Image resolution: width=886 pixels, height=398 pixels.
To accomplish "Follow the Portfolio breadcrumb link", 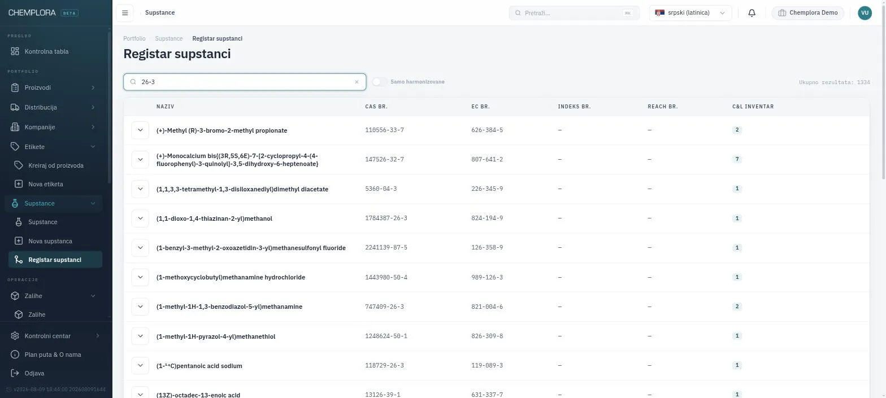I will (x=134, y=38).
